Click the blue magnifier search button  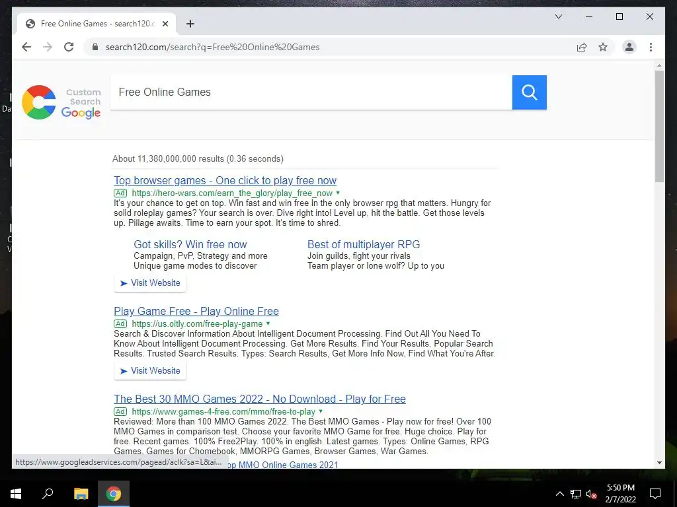[x=530, y=92]
